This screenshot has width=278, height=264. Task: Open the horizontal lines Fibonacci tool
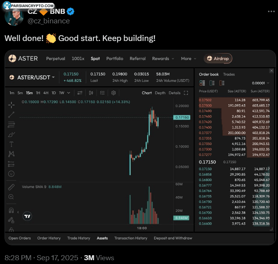[12, 125]
